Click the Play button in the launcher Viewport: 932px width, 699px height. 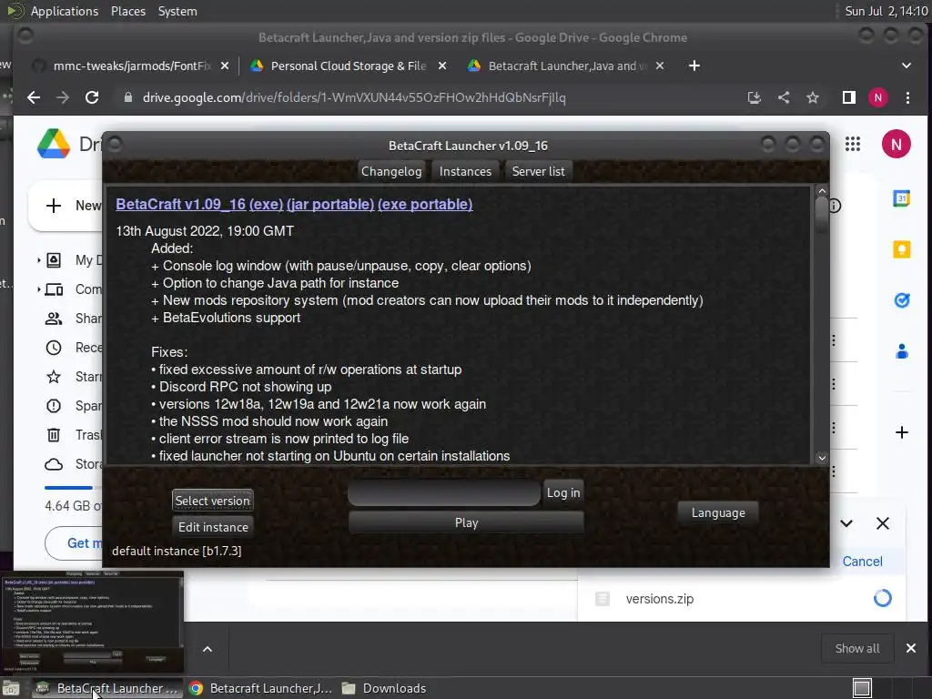466,522
